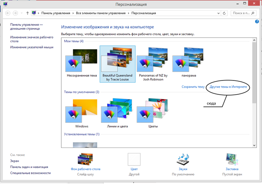Select the Panoramas of NZ by Josh Robinson theme
262x184 pixels.
coord(153,64)
